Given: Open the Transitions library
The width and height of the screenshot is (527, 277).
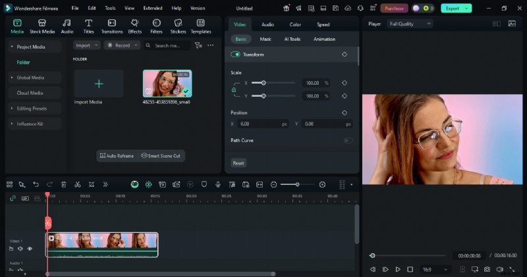Looking at the screenshot, I should pyautogui.click(x=112, y=26).
